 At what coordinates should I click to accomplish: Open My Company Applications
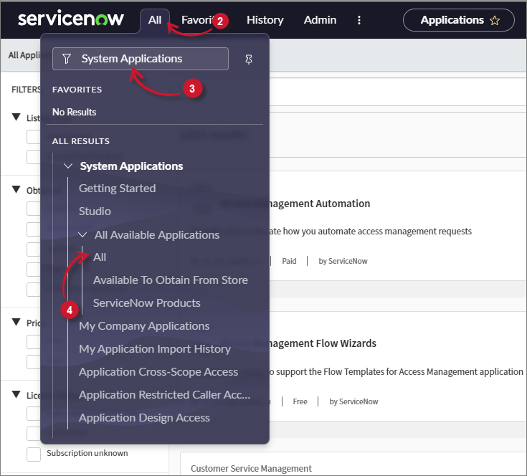tap(144, 326)
